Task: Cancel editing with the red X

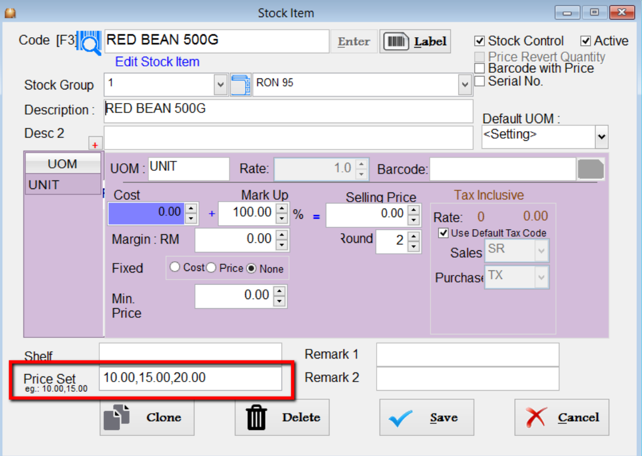Action: [x=561, y=418]
